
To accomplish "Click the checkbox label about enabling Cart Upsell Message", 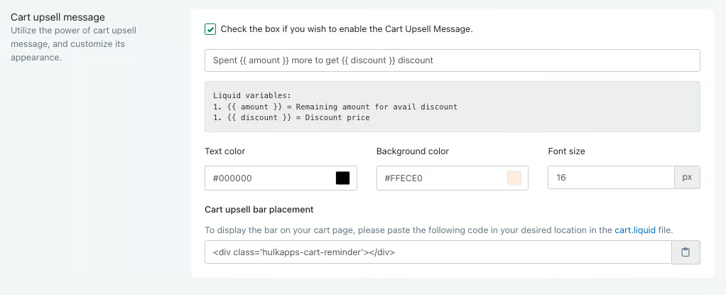I will (x=347, y=28).
